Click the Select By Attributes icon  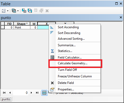point(24,11)
